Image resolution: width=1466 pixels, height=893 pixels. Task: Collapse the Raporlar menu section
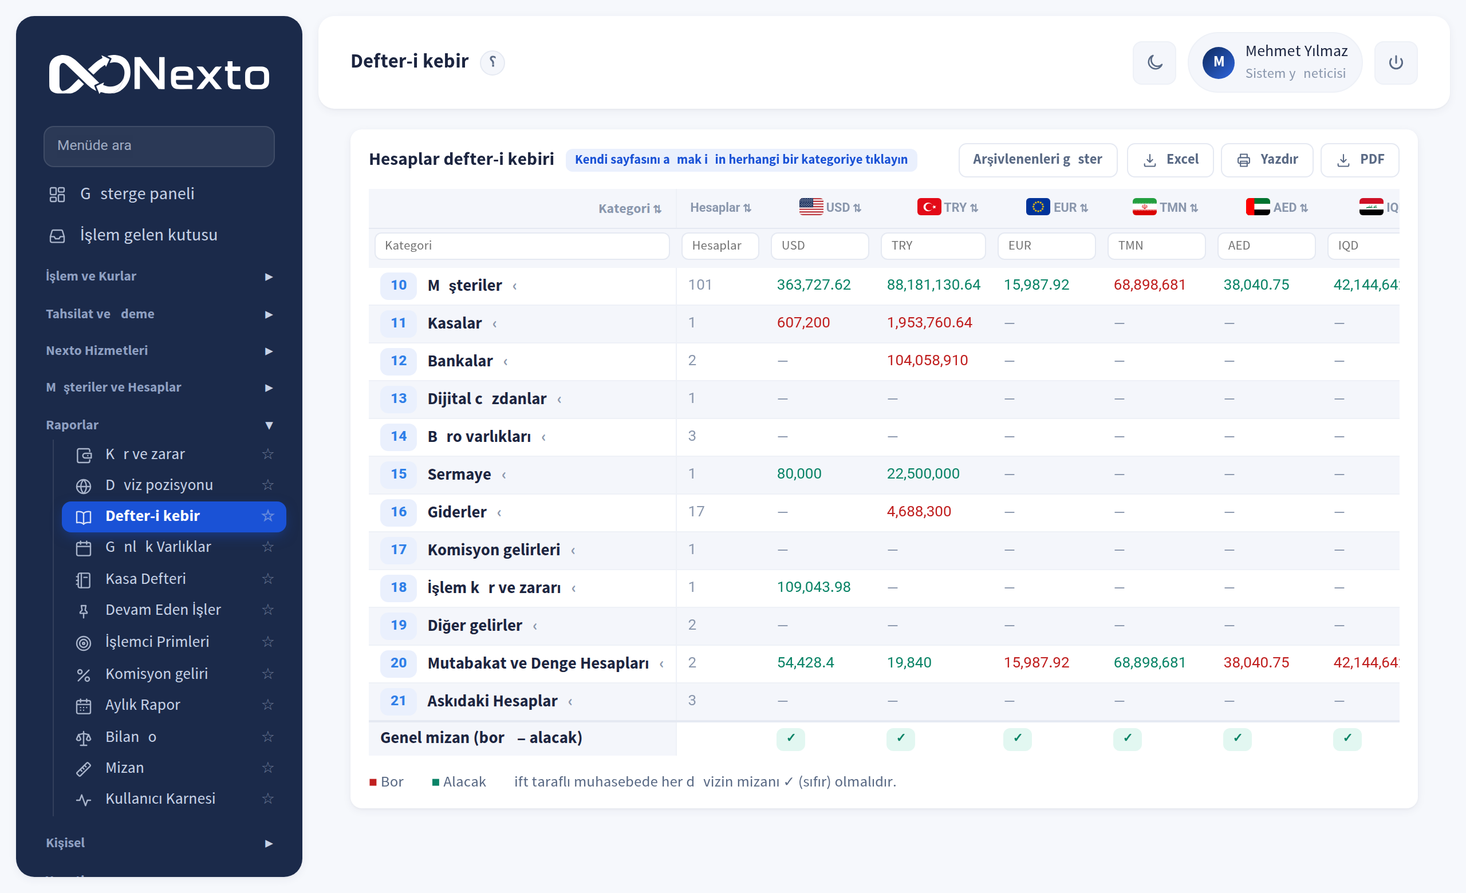(159, 425)
